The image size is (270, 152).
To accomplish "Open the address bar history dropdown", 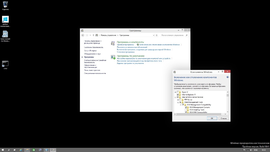I will coord(154,35).
